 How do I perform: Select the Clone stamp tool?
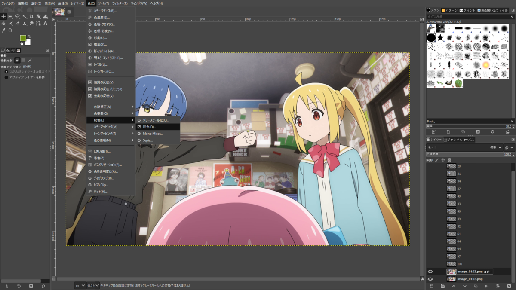pyautogui.click(x=25, y=23)
